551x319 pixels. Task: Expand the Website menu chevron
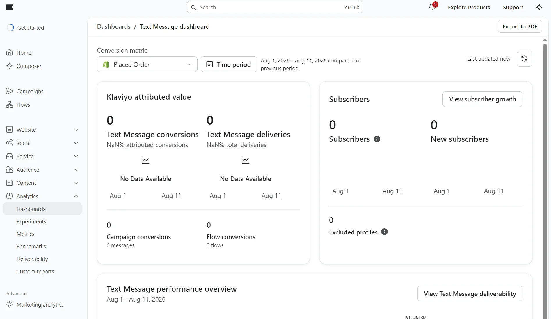[x=76, y=130]
